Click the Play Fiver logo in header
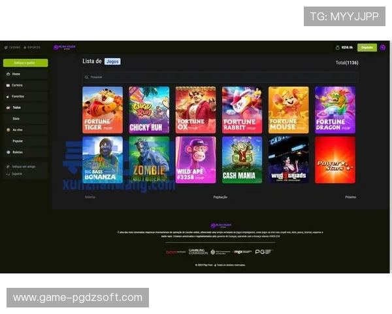This screenshot has width=392, height=314. (x=65, y=47)
